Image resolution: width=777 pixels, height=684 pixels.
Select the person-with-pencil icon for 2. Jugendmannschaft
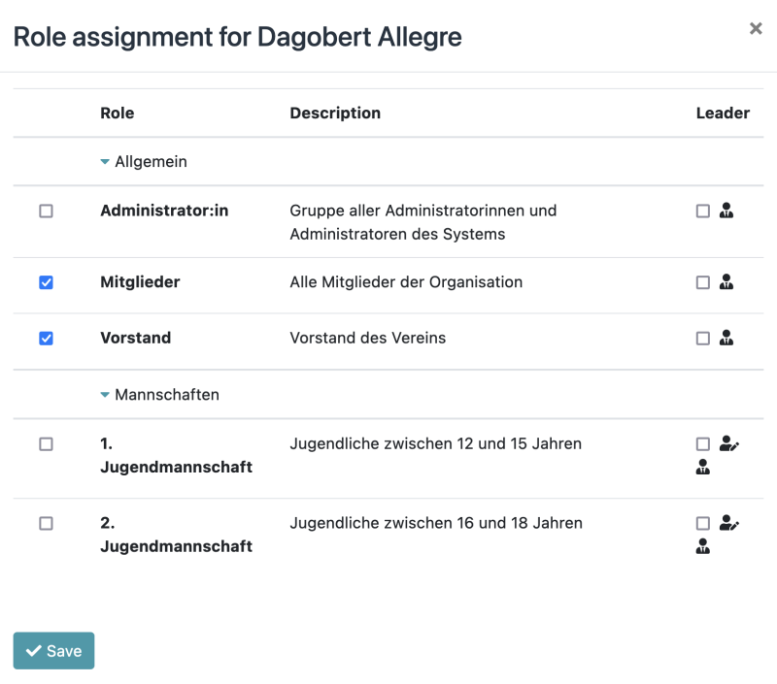click(x=726, y=523)
